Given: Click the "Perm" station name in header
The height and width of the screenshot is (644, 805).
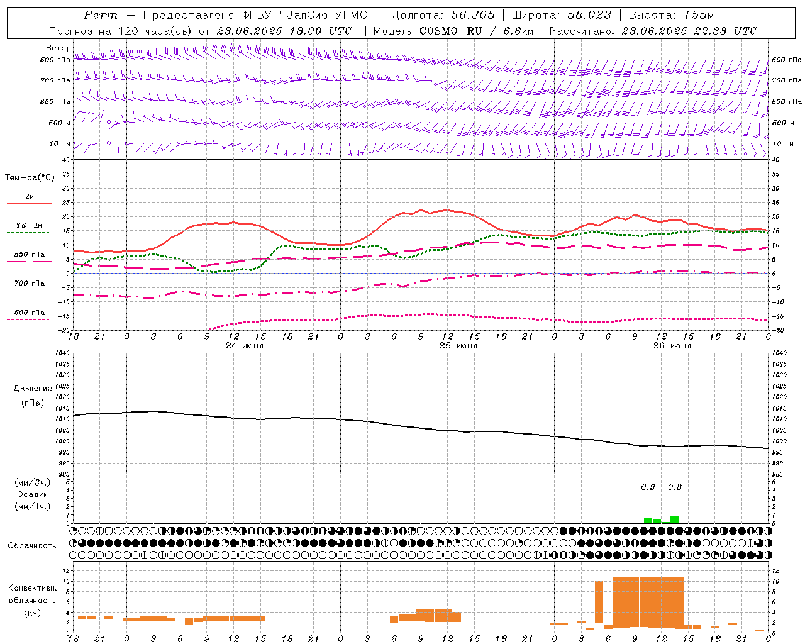Looking at the screenshot, I should click(x=101, y=15).
